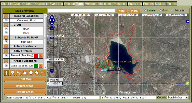Click the Sock clue magnifier marker on map
Image resolution: width=192 pixels, height=103 pixels.
[118, 68]
